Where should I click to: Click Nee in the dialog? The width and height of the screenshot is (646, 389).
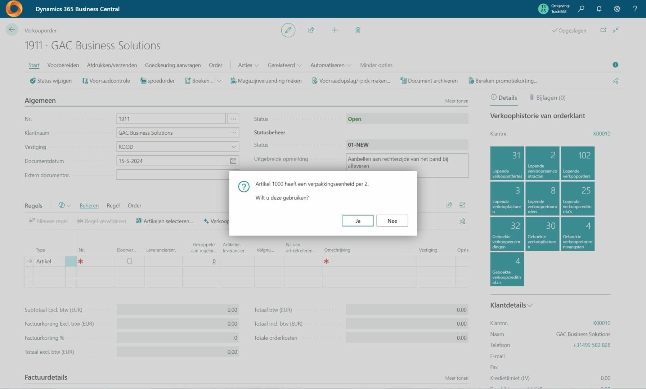tap(392, 221)
